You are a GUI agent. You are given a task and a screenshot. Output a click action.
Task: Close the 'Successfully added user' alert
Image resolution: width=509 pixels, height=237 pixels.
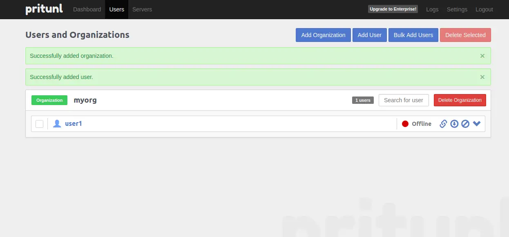[482, 77]
